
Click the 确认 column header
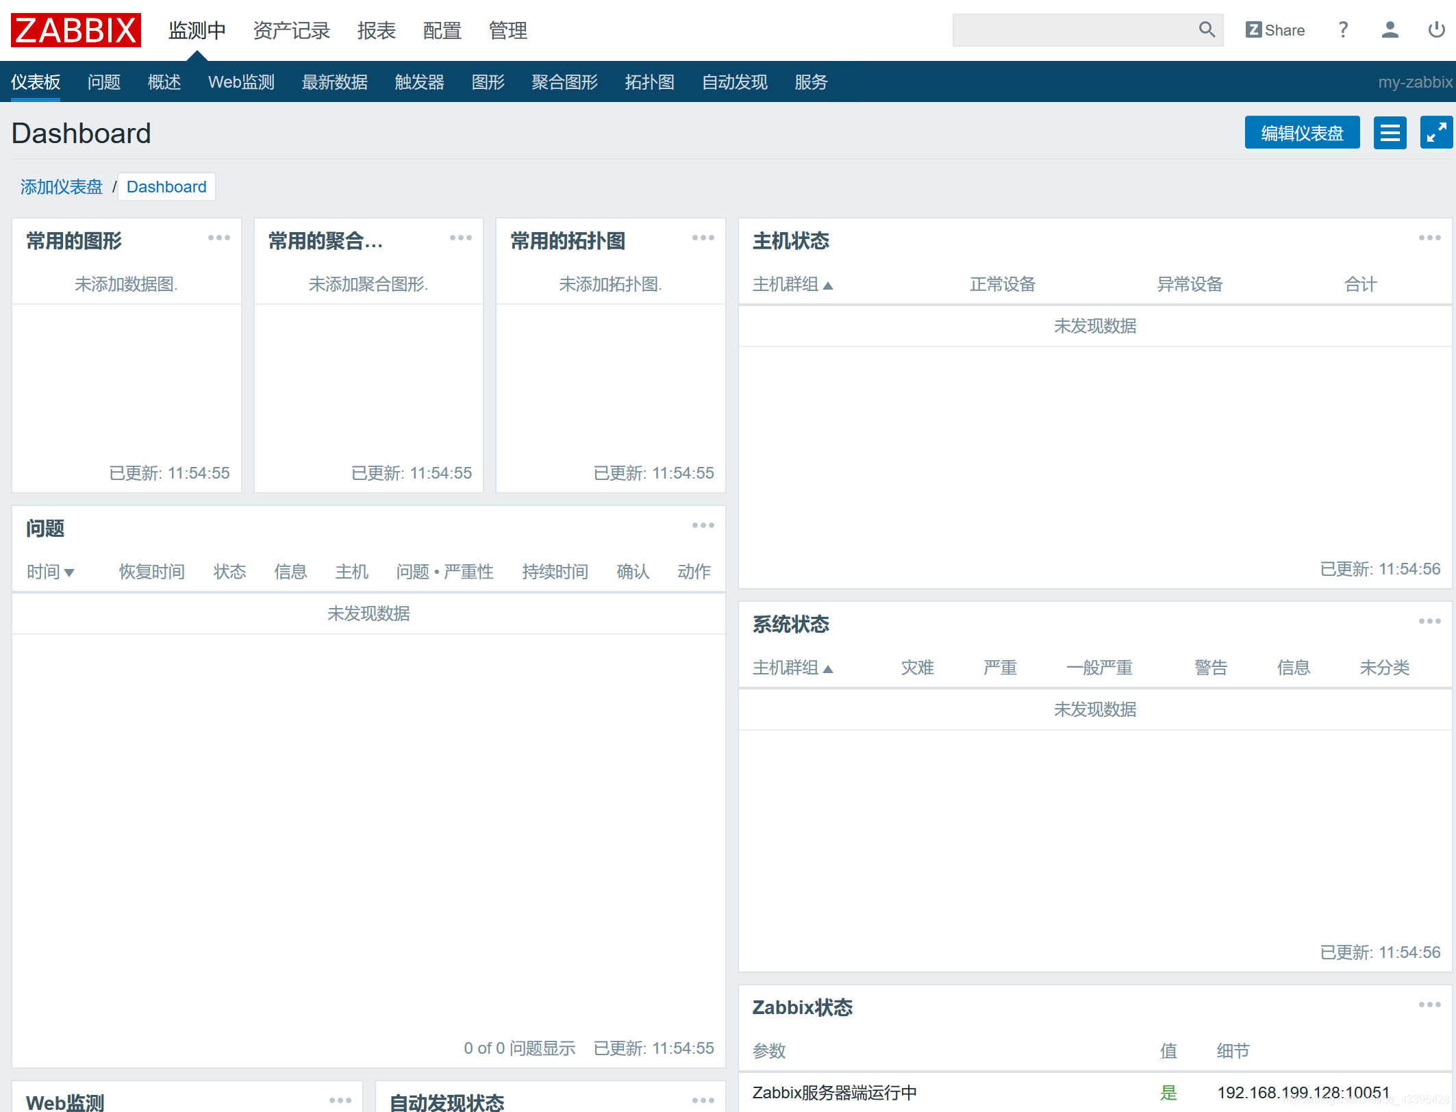[633, 572]
